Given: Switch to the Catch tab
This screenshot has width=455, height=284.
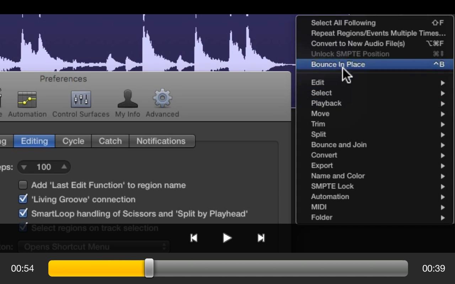Looking at the screenshot, I should coord(110,141).
